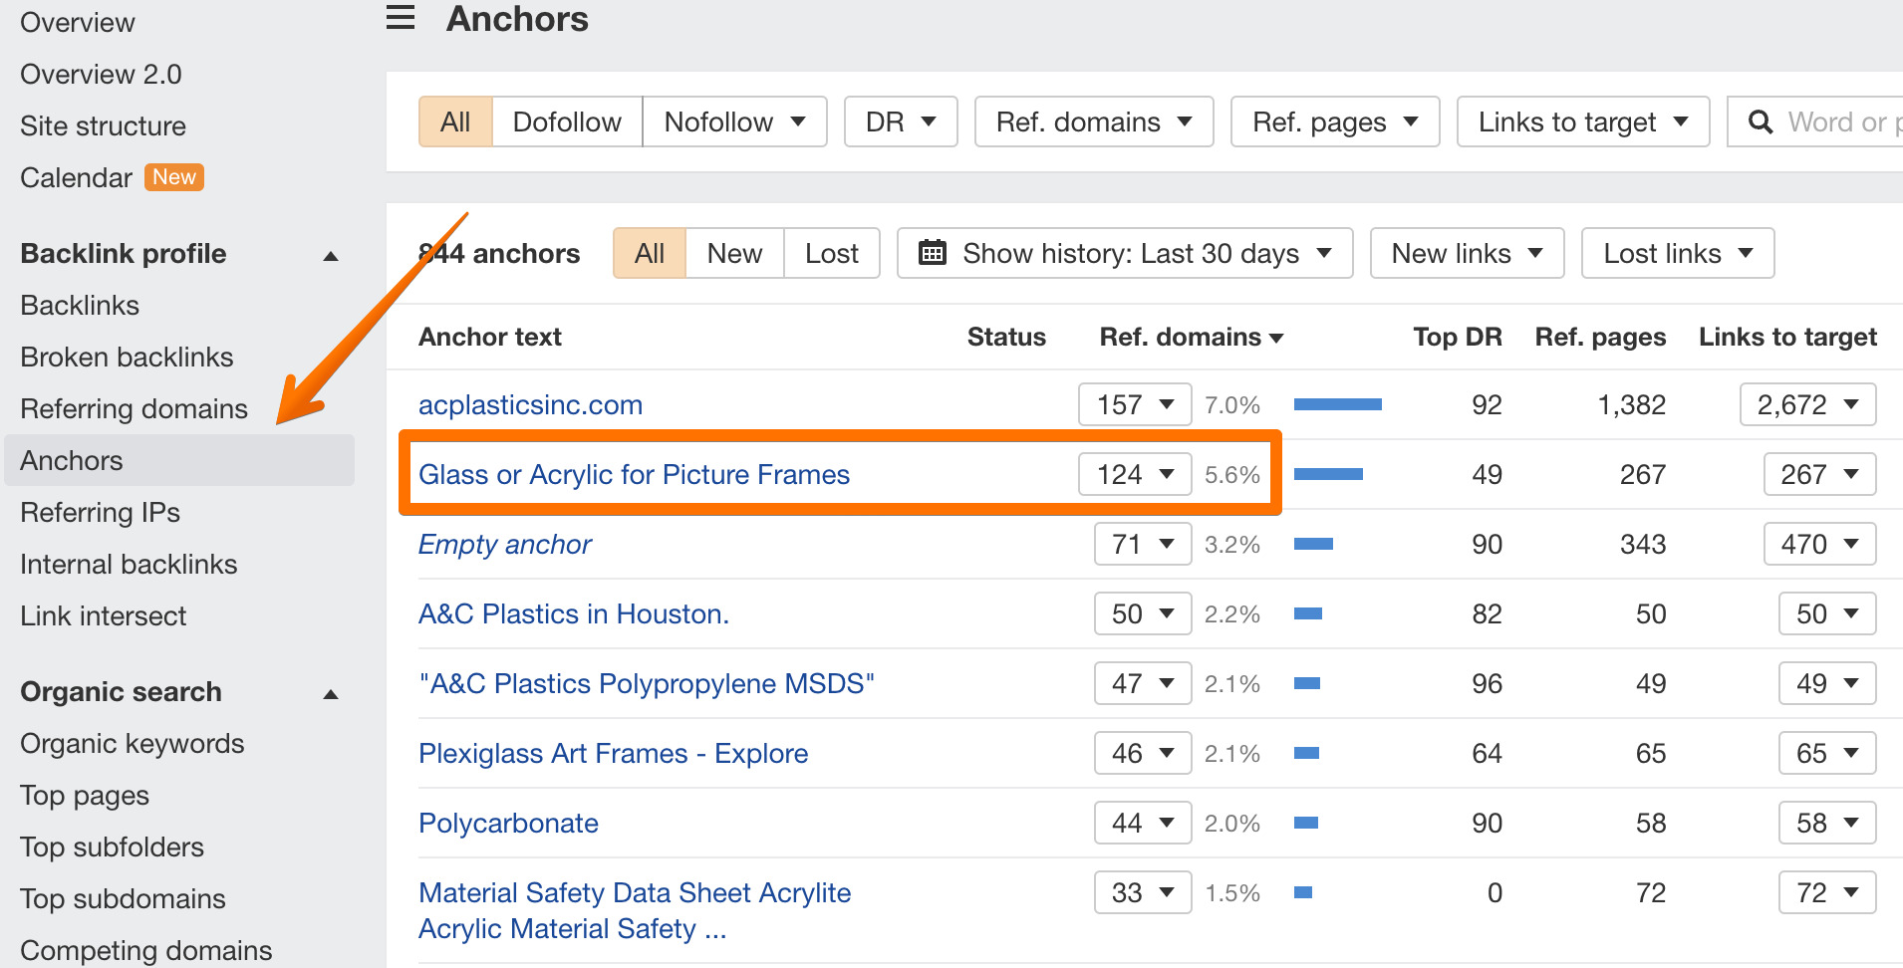Open the hamburger menu beside Anchors heading
This screenshot has height=968, width=1903.
pos(400,17)
